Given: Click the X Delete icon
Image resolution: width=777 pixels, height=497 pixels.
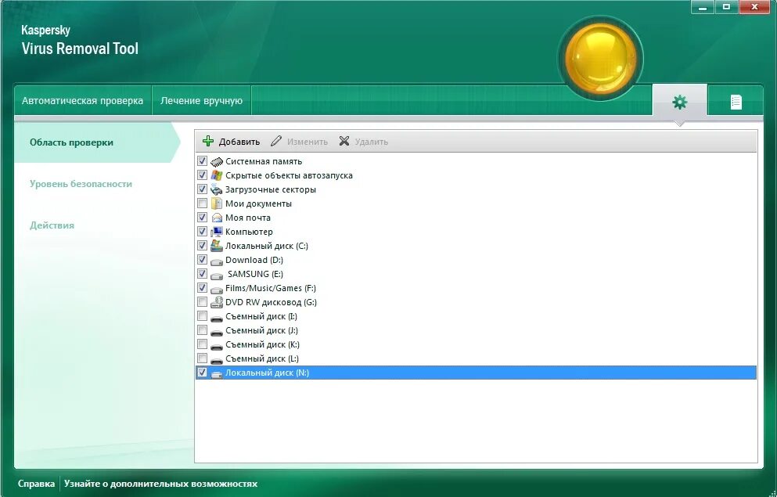Looking at the screenshot, I should (x=344, y=141).
